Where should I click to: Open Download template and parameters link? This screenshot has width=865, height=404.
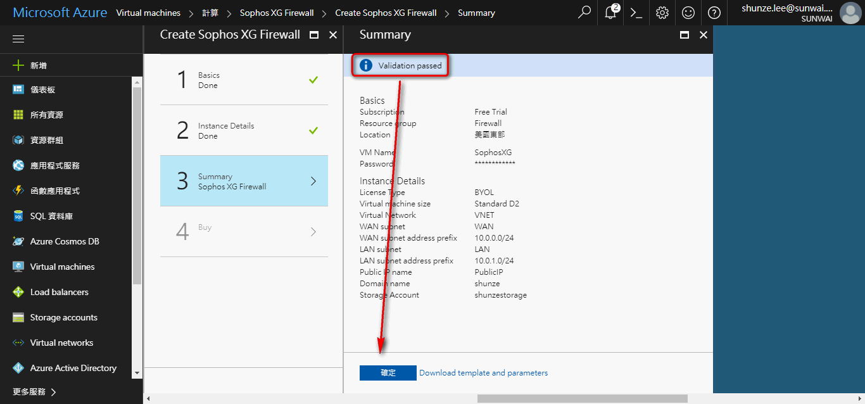pos(483,373)
